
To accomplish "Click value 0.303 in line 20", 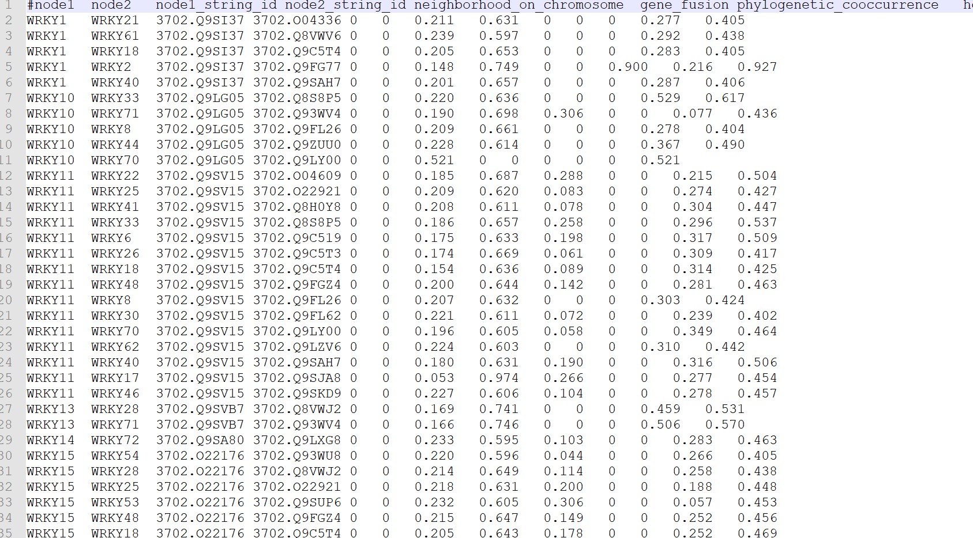I will click(660, 300).
